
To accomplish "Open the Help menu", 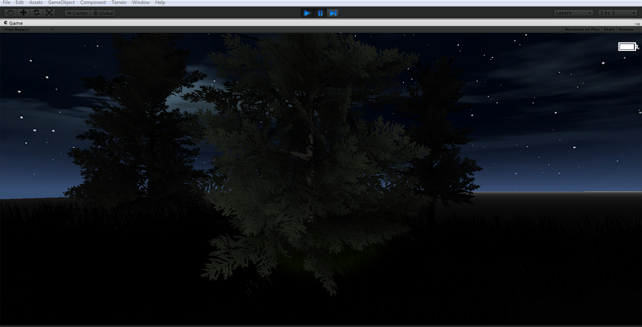I will click(160, 2).
